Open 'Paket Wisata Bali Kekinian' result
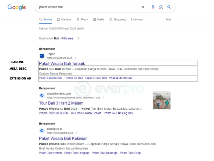 tap(63, 139)
